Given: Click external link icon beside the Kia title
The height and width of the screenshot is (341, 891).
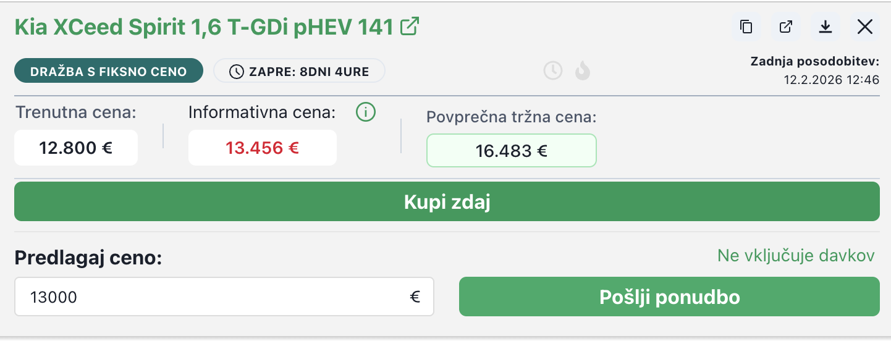Looking at the screenshot, I should coord(410,27).
